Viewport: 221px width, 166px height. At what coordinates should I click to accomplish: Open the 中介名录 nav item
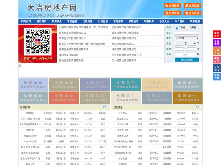[180, 22]
